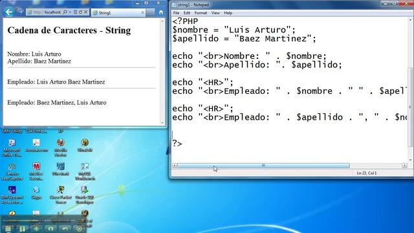Click the Notepad vertical scrollbar thumb
414x233 pixels.
pos(410,107)
